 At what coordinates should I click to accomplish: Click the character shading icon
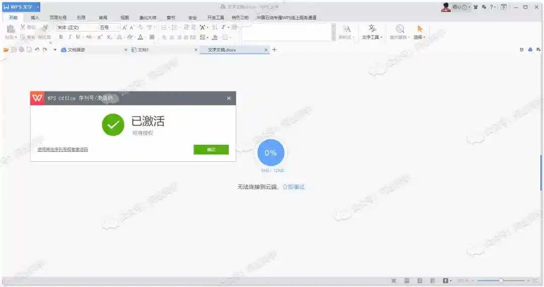click(152, 37)
